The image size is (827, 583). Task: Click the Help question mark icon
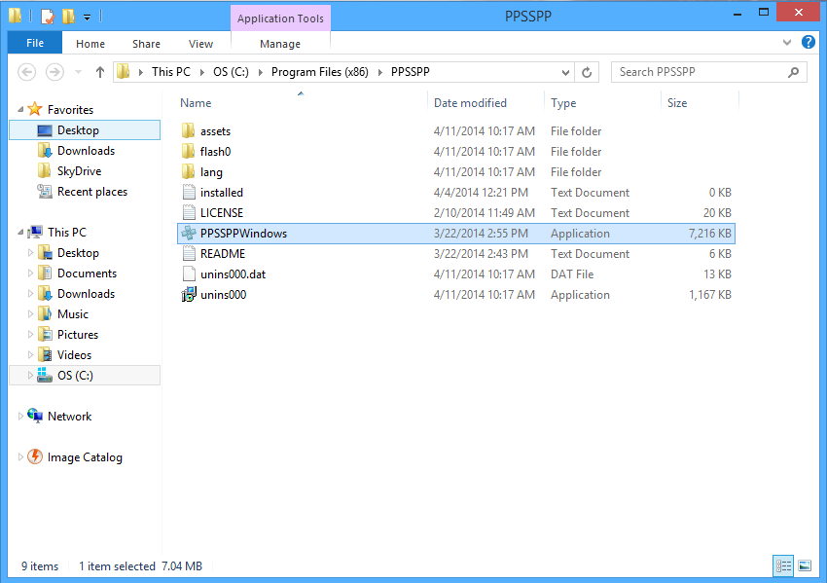[809, 43]
